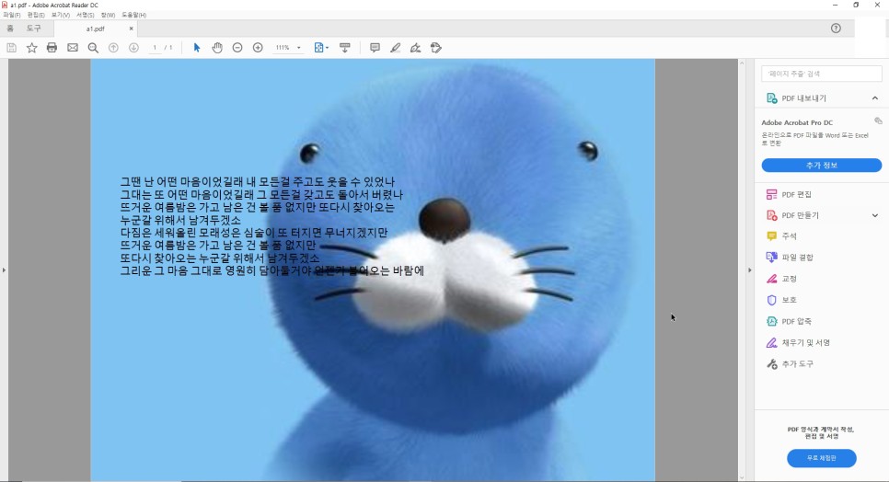
Task: Click the 추가 정보 button
Action: (x=822, y=165)
